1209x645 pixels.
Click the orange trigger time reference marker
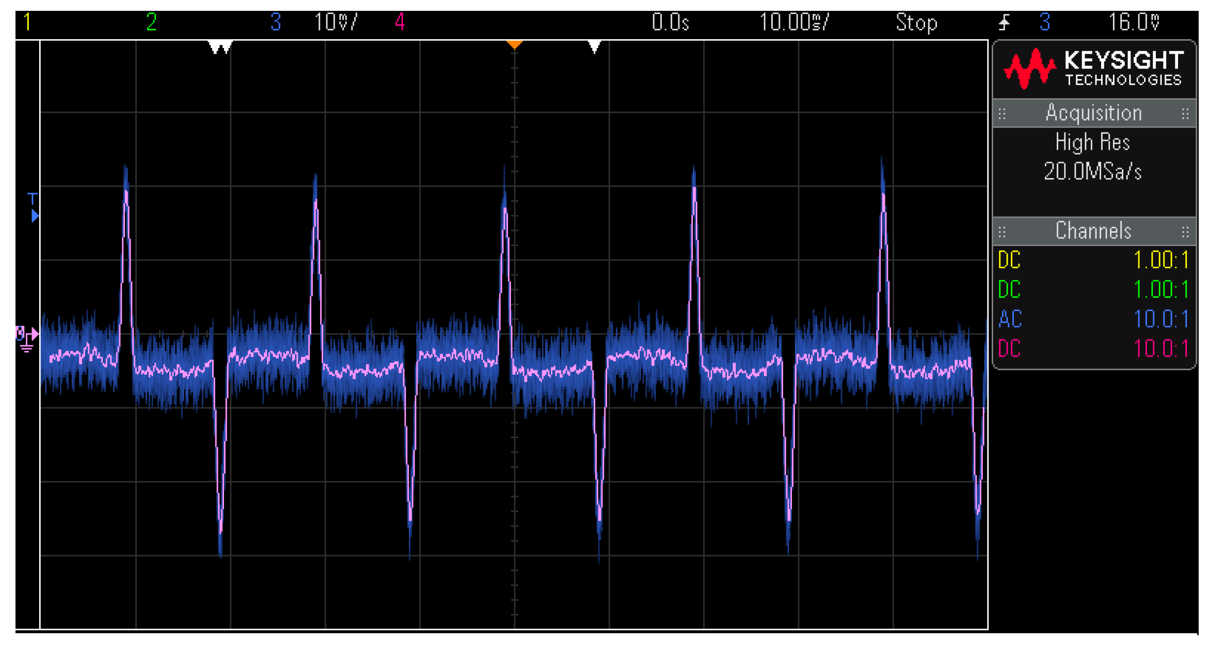[x=514, y=45]
